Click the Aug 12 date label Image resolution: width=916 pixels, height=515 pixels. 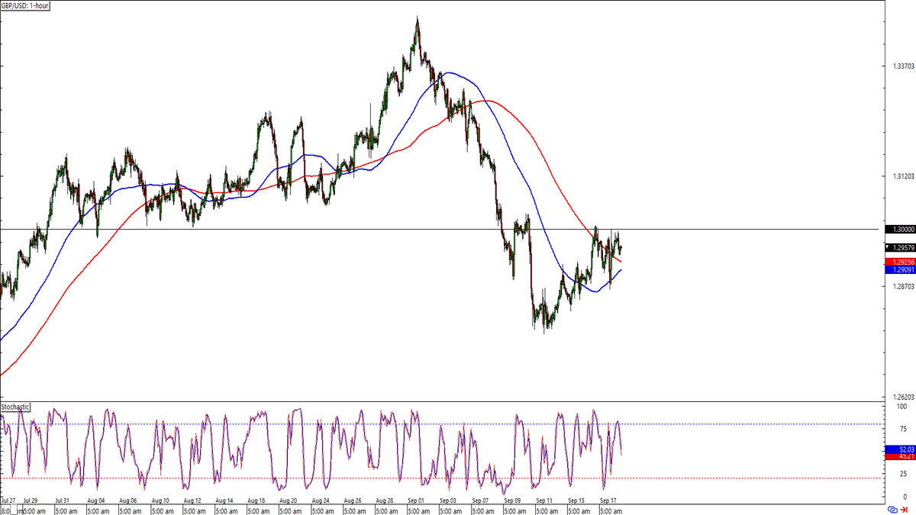192,501
